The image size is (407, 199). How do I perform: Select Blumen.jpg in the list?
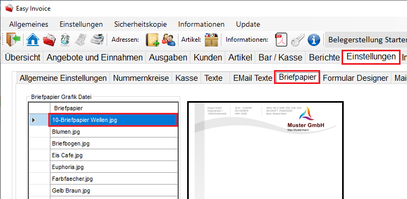click(114, 132)
